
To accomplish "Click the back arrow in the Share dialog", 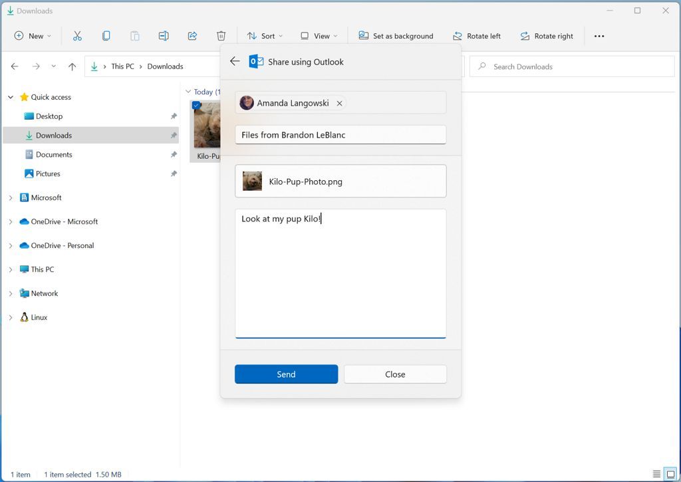I will 235,61.
